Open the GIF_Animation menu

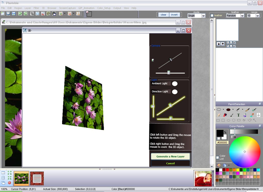point(86,8)
